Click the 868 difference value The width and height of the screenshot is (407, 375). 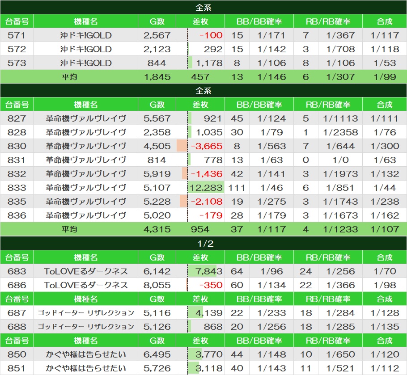click(x=213, y=326)
